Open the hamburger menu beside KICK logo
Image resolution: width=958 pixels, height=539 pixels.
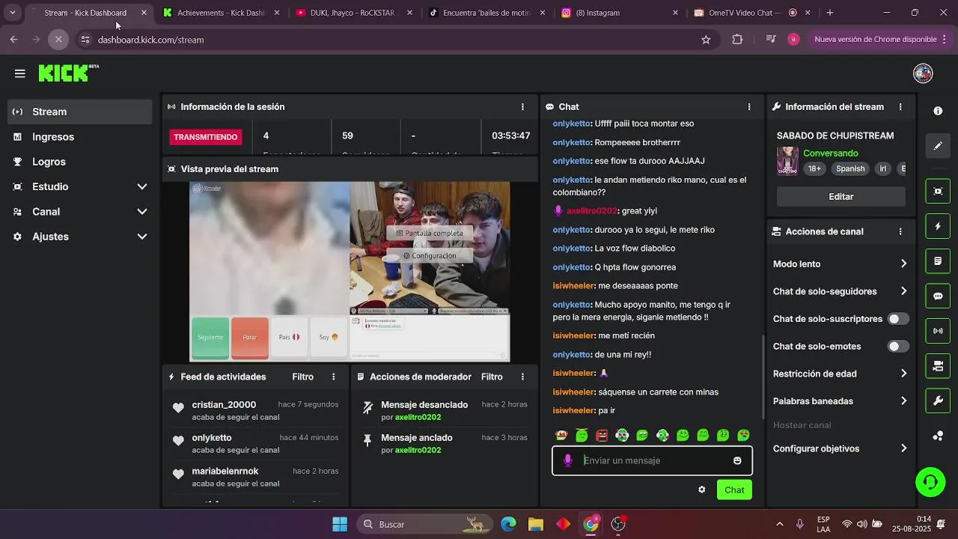point(20,73)
